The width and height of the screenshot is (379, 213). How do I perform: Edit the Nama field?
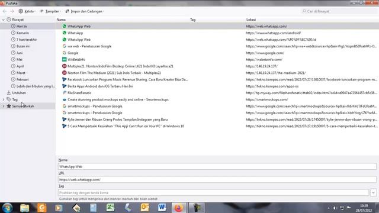(217, 167)
